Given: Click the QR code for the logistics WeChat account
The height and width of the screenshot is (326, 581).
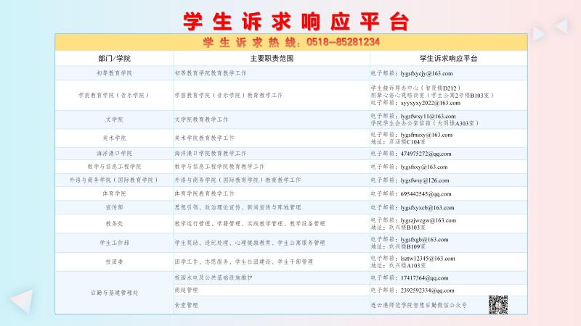Looking at the screenshot, I should (x=497, y=305).
